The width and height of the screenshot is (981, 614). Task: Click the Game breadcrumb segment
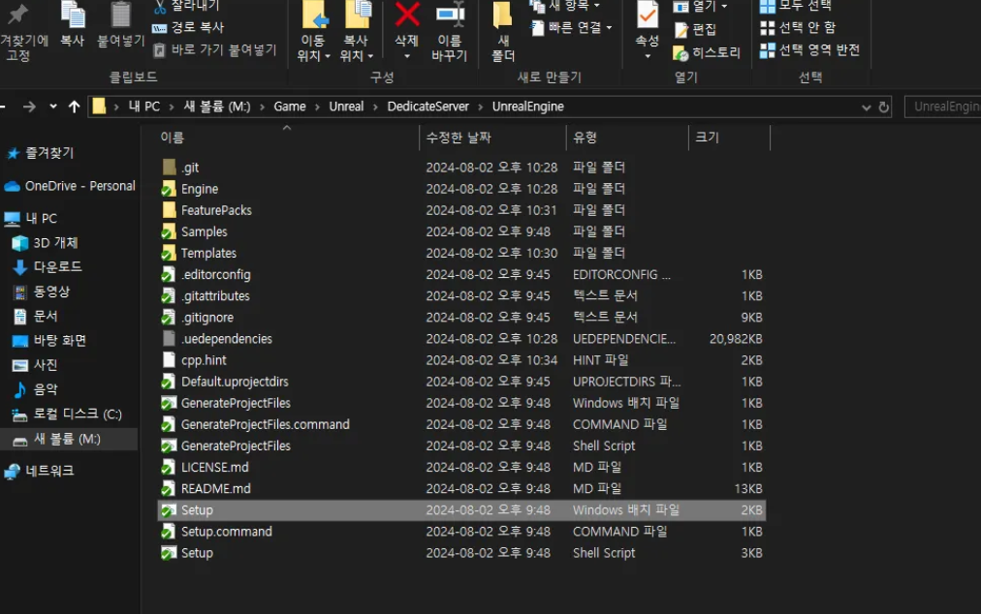[290, 107]
